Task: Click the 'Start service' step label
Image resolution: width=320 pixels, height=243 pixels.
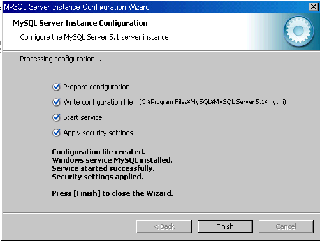Action: [x=83, y=117]
